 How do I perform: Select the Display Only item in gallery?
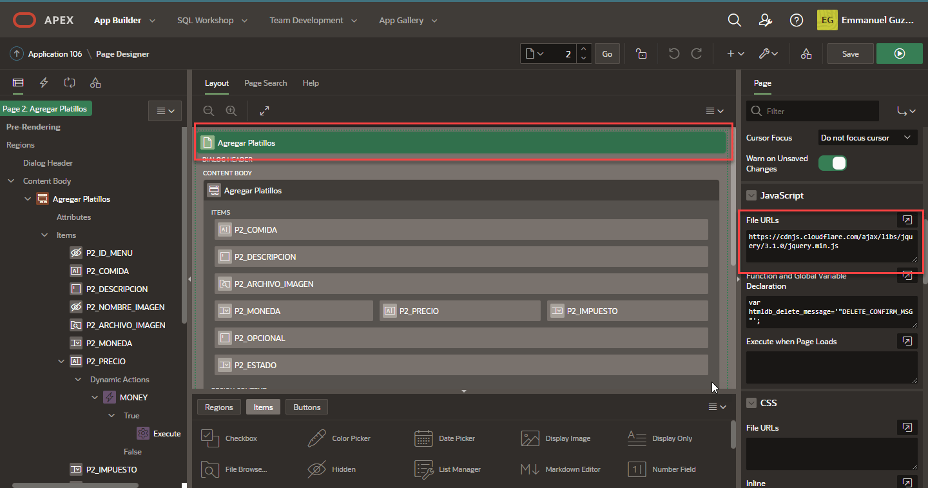(x=660, y=438)
